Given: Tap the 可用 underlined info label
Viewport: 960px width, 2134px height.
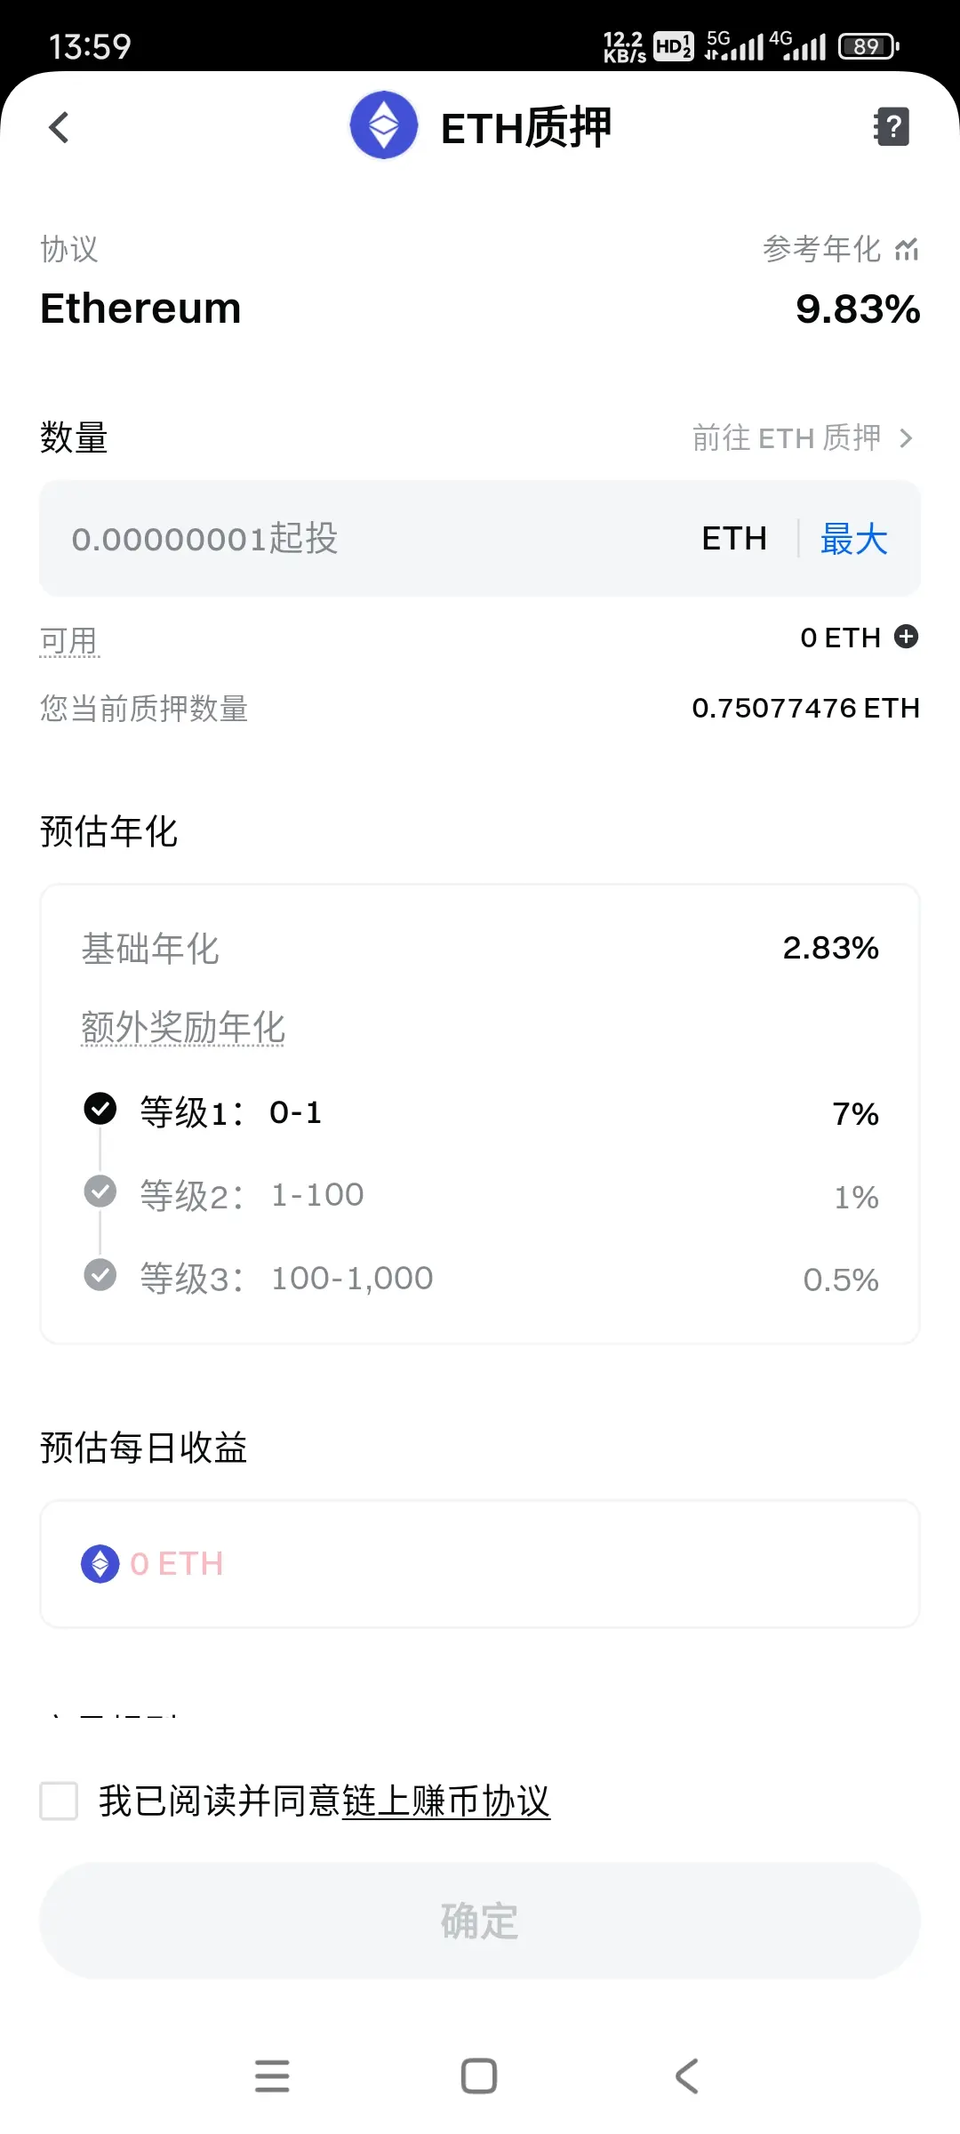Looking at the screenshot, I should pyautogui.click(x=69, y=640).
